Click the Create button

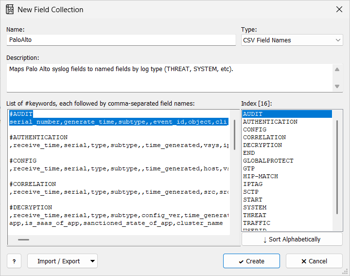[x=251, y=261]
